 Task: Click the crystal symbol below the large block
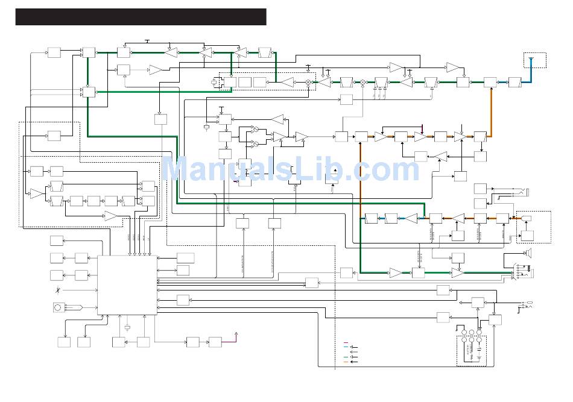tap(127, 327)
